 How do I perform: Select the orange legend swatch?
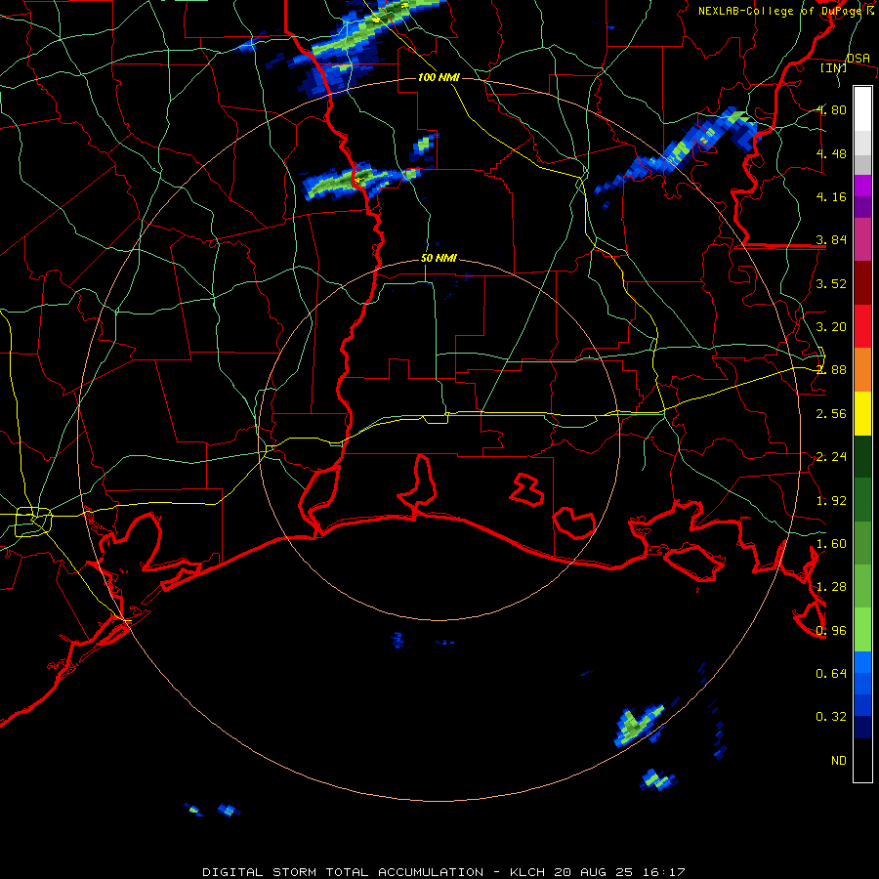862,370
